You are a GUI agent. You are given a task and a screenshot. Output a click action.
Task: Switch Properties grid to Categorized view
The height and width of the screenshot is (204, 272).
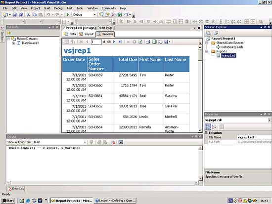208,127
